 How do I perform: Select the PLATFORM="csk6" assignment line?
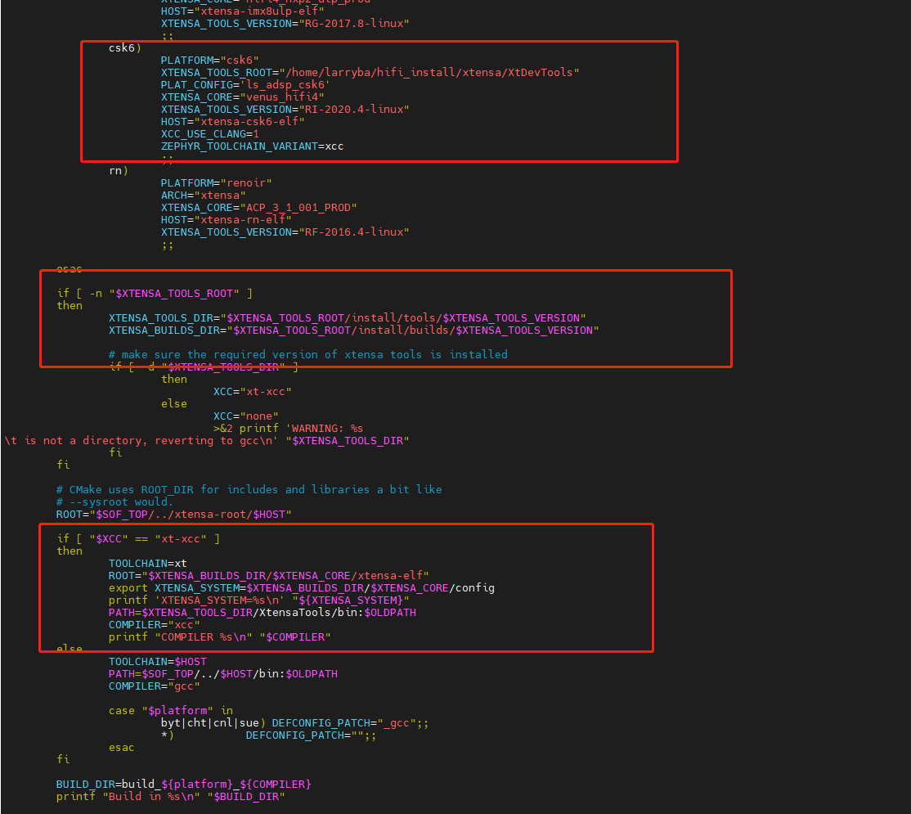209,60
